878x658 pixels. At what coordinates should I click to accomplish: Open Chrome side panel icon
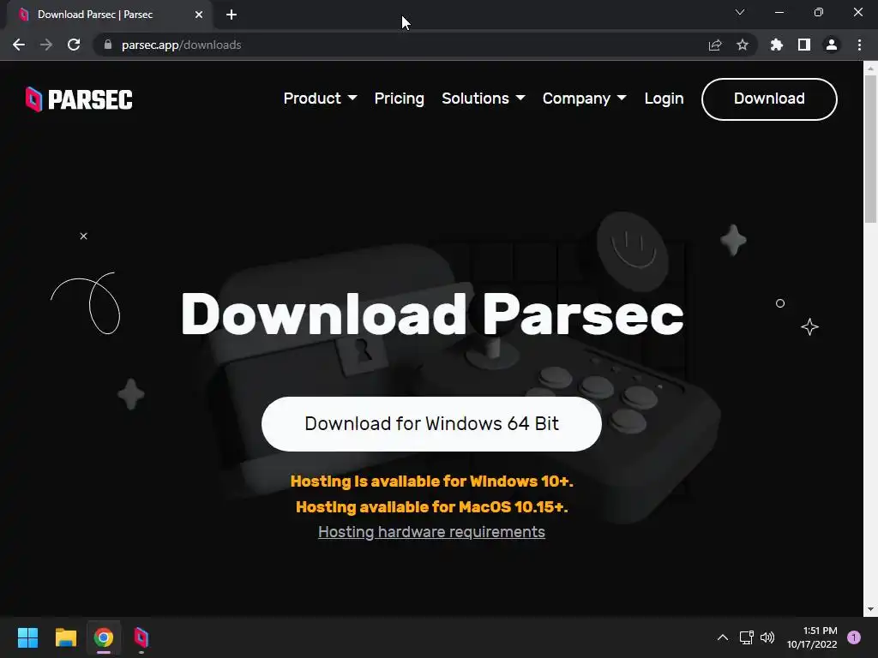[x=804, y=45]
